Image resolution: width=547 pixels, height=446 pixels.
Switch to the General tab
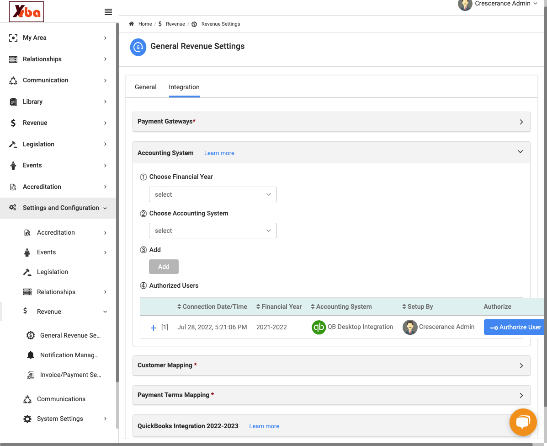pos(145,87)
